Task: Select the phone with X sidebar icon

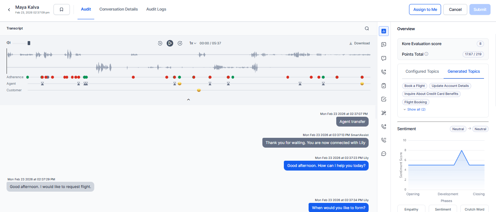Action: 384,72
